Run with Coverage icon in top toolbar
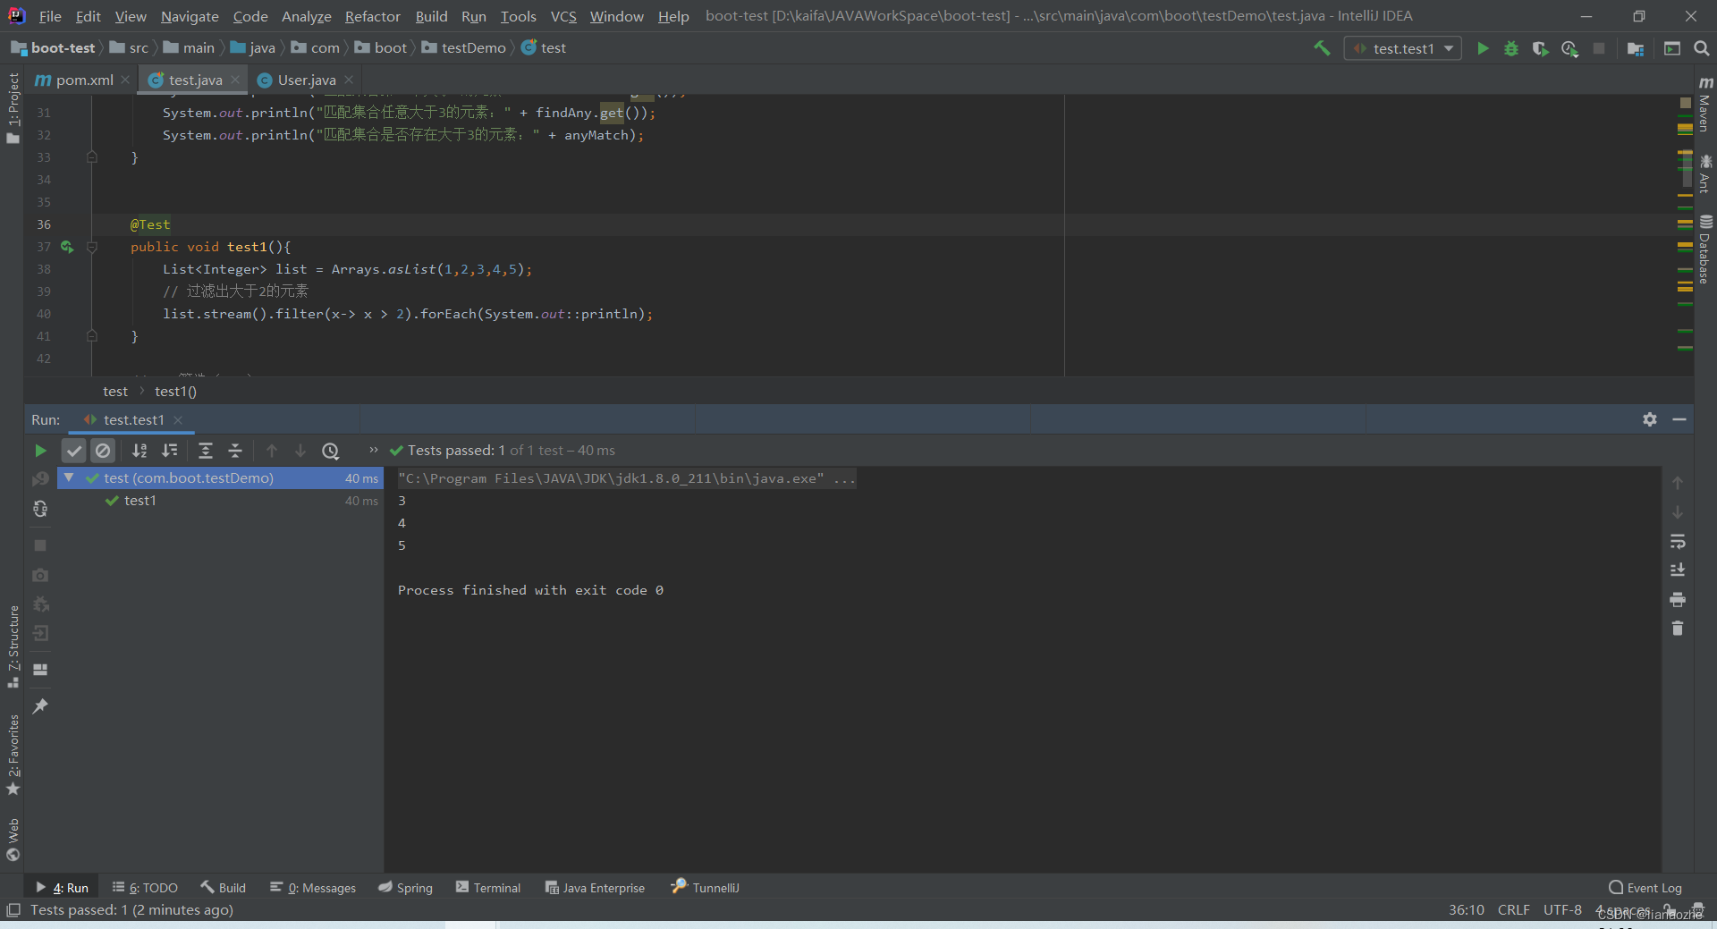 tap(1540, 48)
